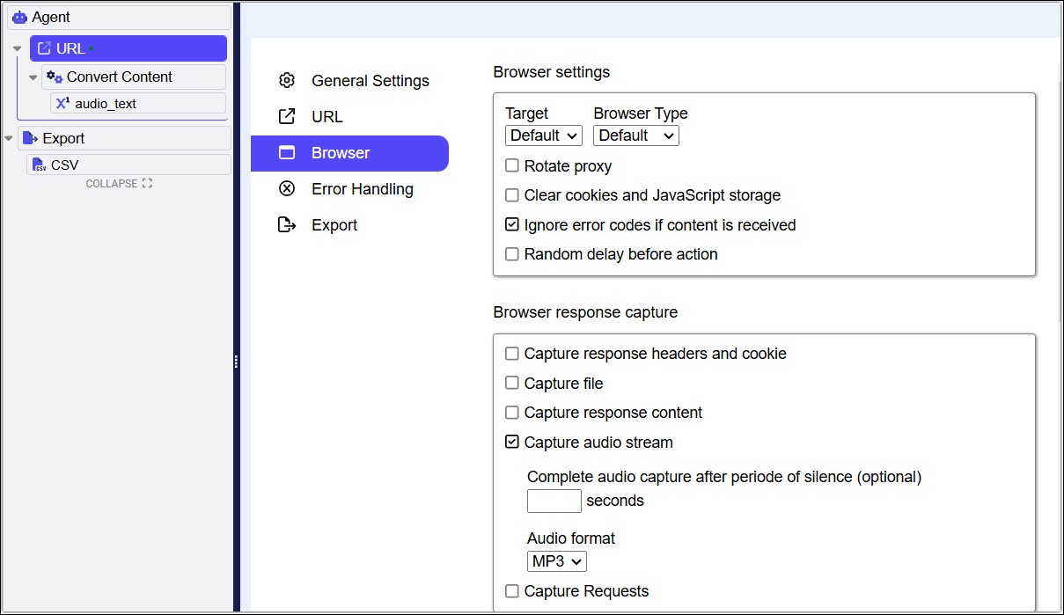Screen dimensions: 1064x615
Task: Switch to the URL settings section
Action: (327, 116)
